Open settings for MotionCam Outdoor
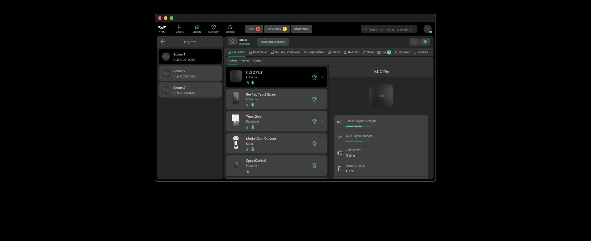Image resolution: width=591 pixels, height=241 pixels. coord(314,143)
